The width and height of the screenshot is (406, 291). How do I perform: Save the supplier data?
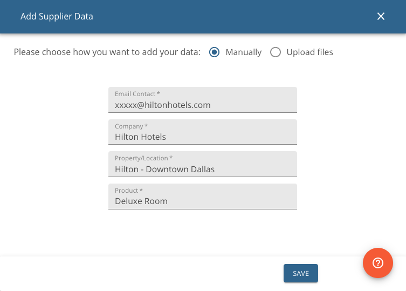tap(301, 273)
